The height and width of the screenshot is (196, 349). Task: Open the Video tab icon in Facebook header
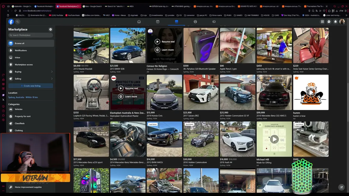coord(158,22)
